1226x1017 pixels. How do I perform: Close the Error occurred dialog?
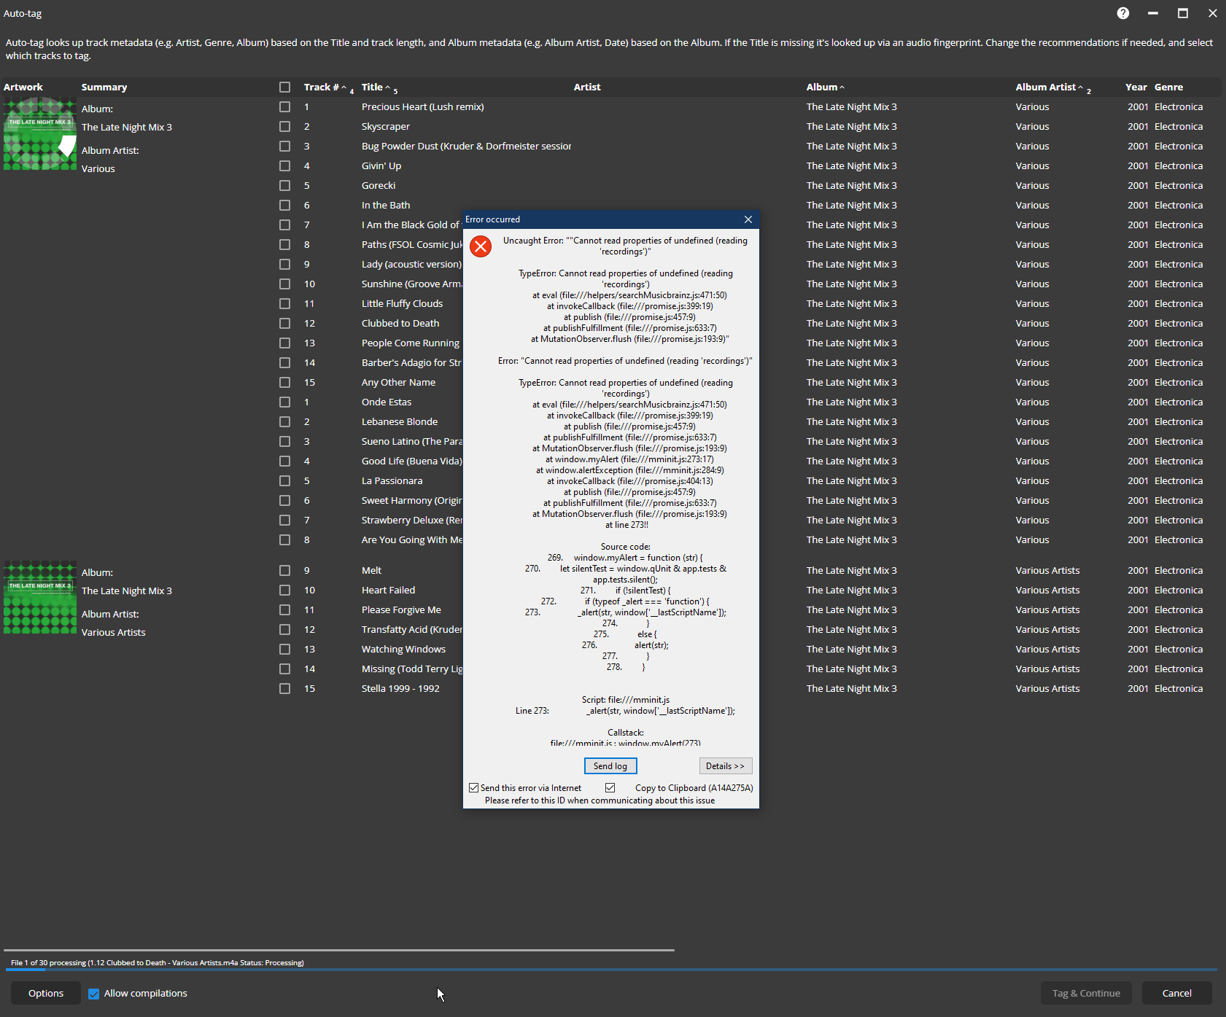pos(748,219)
